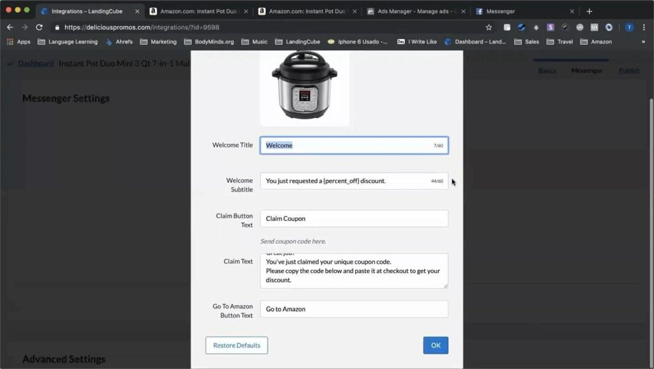This screenshot has width=654, height=369.
Task: Open the Dashboard – Land... bookmark
Action: click(x=475, y=41)
